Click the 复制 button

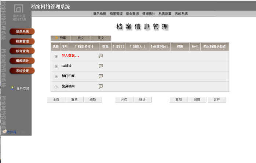179,99
